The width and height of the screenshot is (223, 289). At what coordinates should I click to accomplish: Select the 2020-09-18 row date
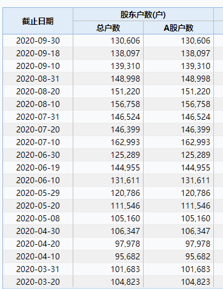coord(38,53)
